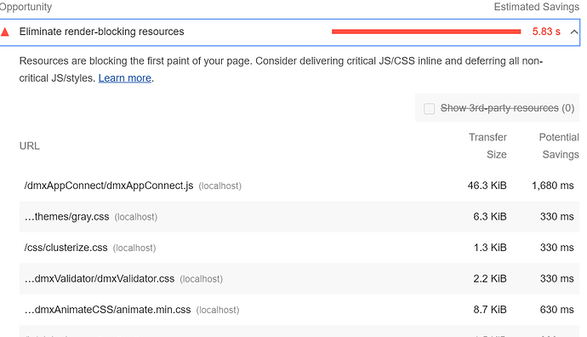Toggle Show 3rd-party resources checkbox

coord(429,108)
